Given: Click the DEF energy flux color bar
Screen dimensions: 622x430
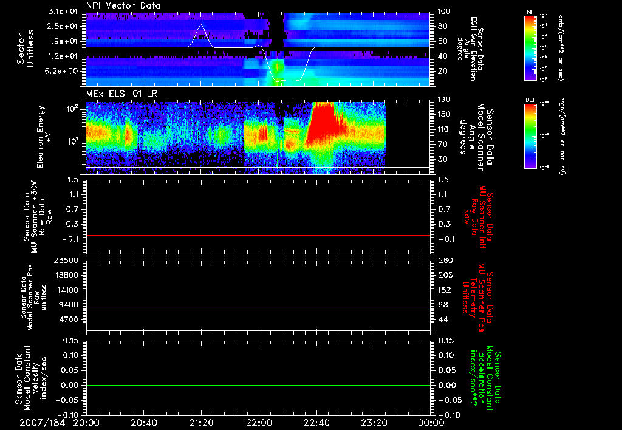Looking at the screenshot, I should tap(530, 136).
